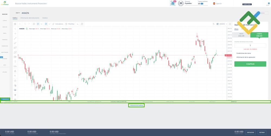271x136 pixels.
Task: Select the measure ruler tool
Action: tap(15, 66)
